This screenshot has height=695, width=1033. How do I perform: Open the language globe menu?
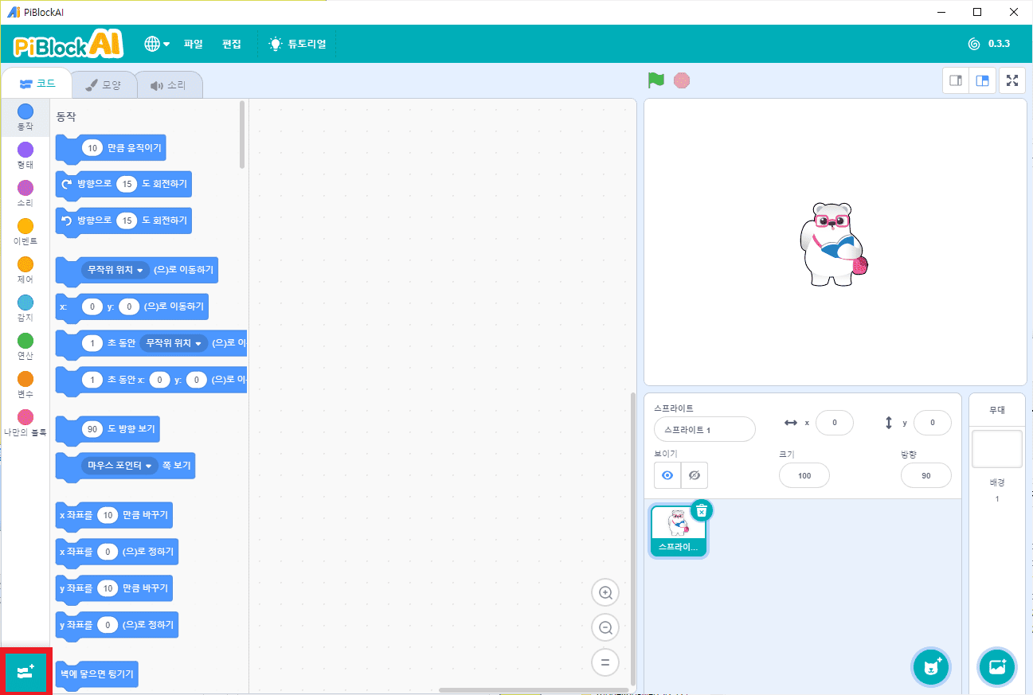157,44
